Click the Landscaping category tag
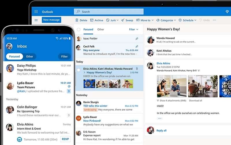231x145 pixels. (90, 110)
